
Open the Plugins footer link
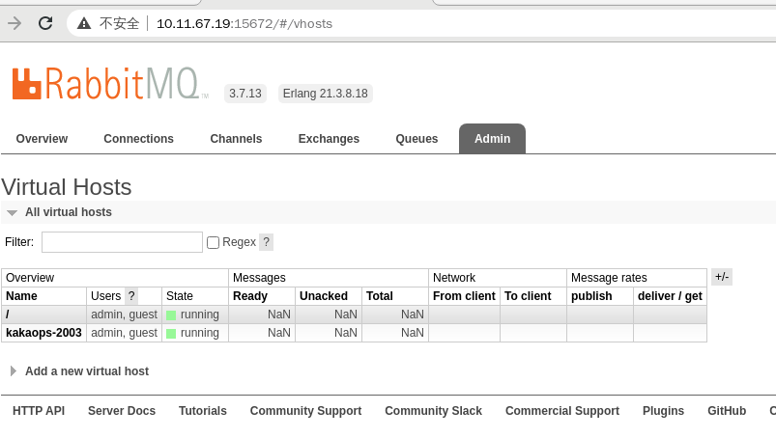point(663,411)
